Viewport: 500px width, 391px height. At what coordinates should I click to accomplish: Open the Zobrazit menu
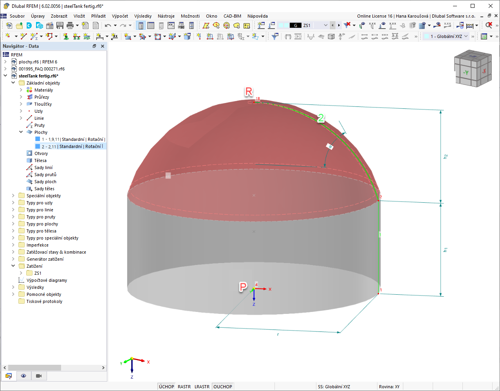(59, 16)
